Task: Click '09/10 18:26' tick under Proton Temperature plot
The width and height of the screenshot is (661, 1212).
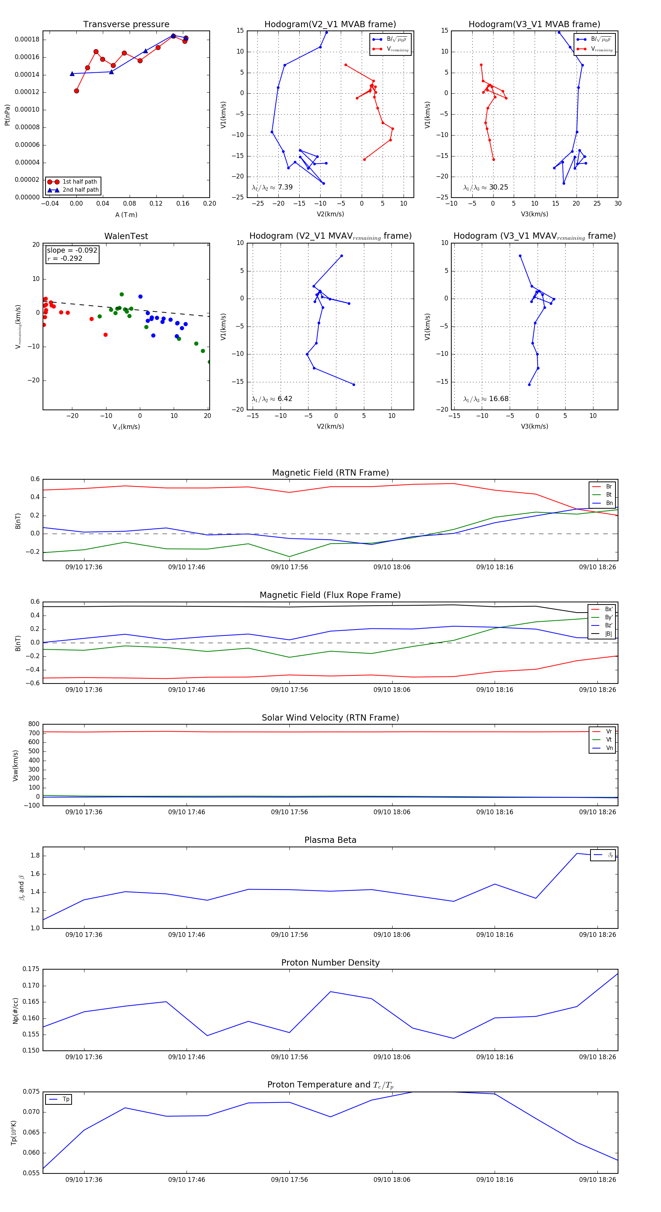Action: pyautogui.click(x=597, y=1180)
